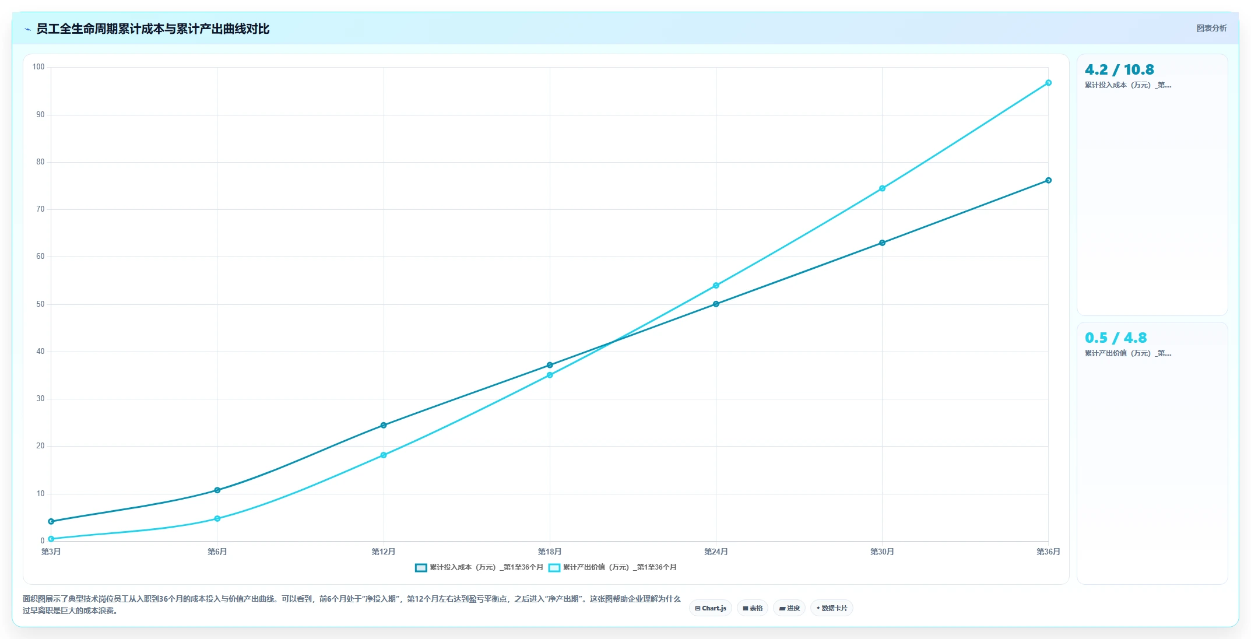Viewport: 1251px width, 639px height.
Task: Click the 4.2 / 10.8 data card
Action: [x=1152, y=185]
